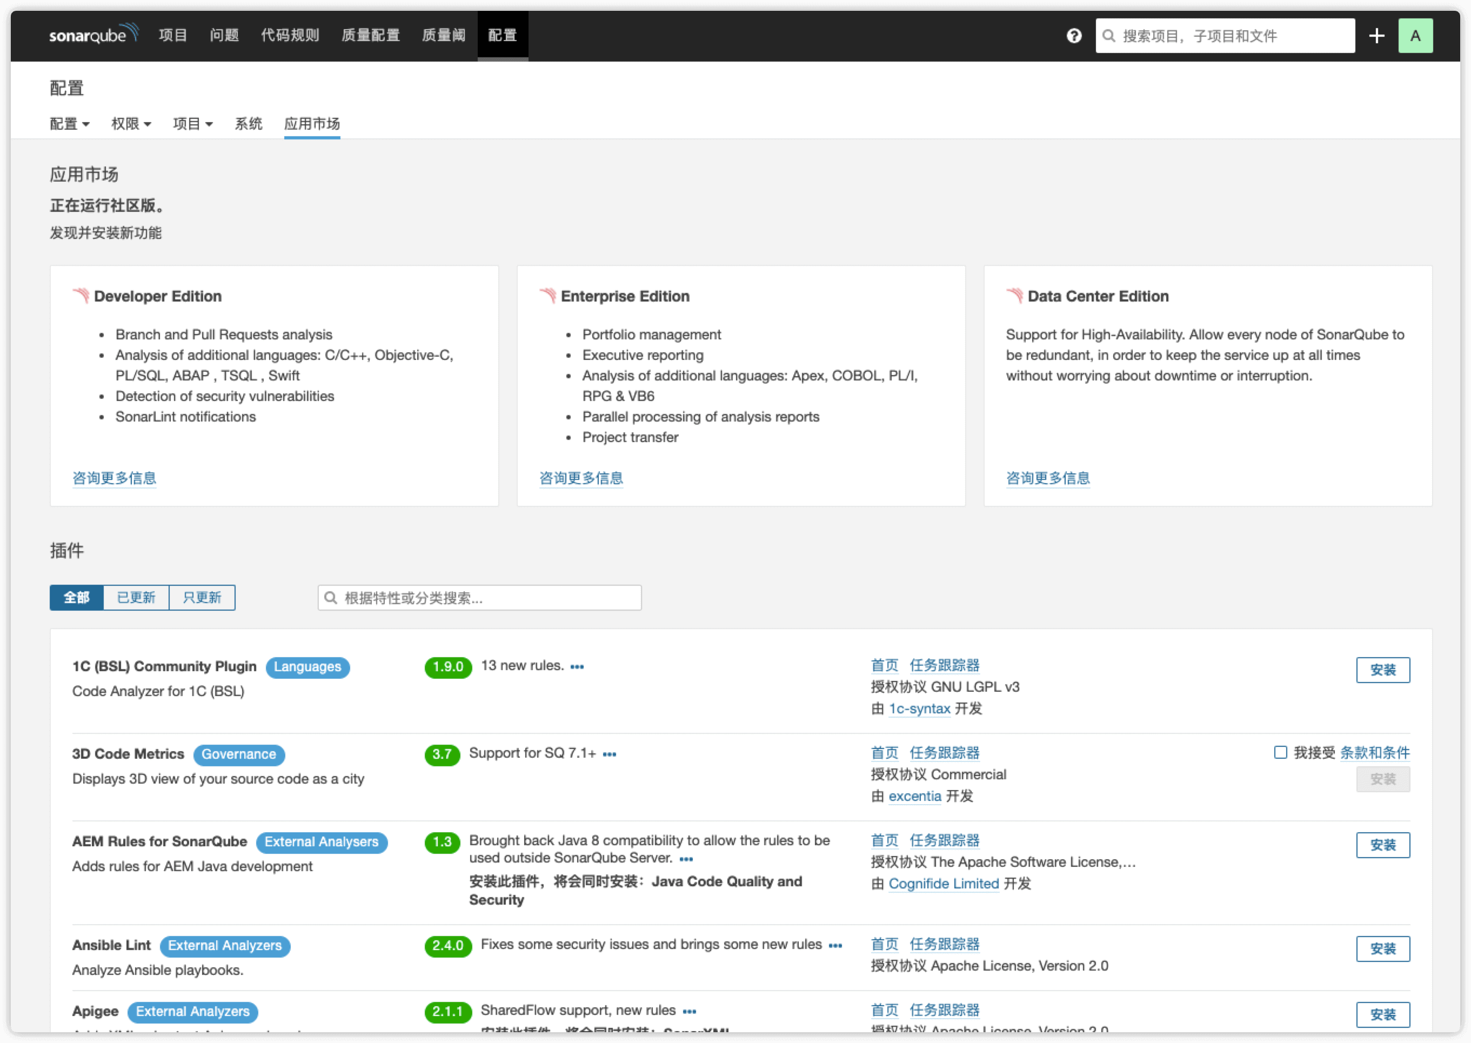Accept terms checkbox for 3D Code Metrics

[1280, 752]
